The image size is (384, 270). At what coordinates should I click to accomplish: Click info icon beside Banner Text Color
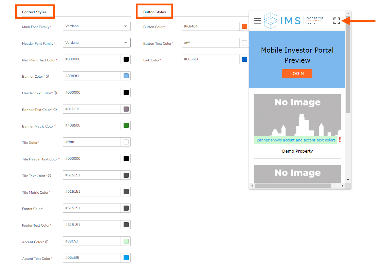(55, 110)
